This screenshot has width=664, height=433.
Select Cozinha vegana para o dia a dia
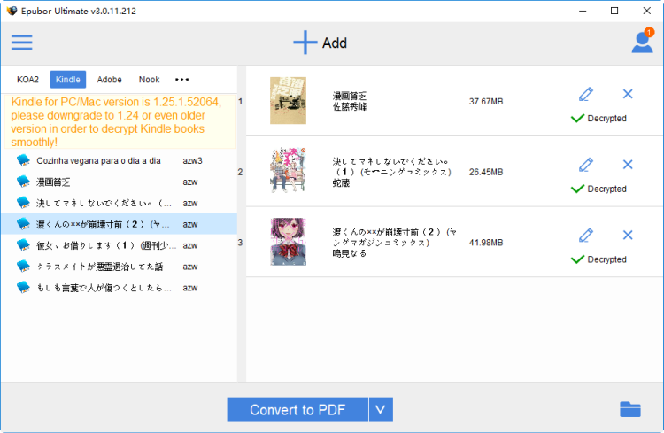coord(120,160)
